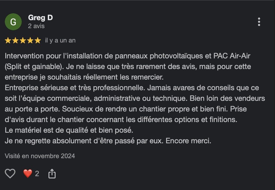Click the fifth yellow rating star

(37, 41)
